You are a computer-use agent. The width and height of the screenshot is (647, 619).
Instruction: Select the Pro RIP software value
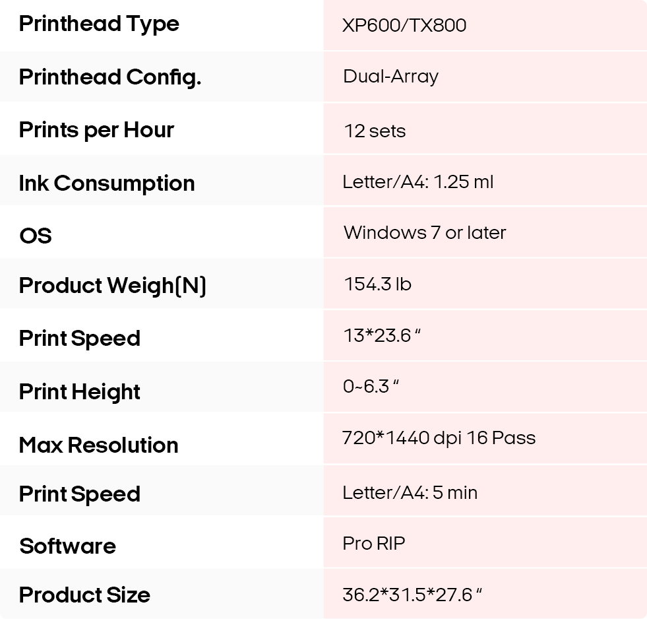point(374,544)
